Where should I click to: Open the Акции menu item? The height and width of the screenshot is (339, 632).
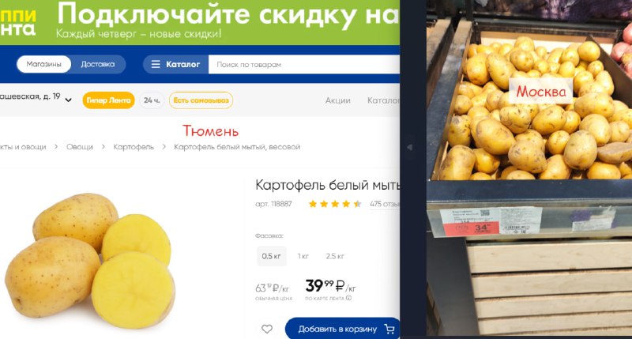pos(338,100)
